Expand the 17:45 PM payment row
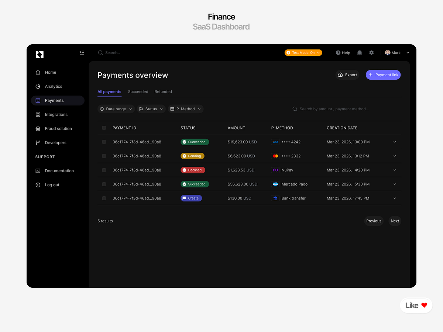The width and height of the screenshot is (443, 332). 395,198
